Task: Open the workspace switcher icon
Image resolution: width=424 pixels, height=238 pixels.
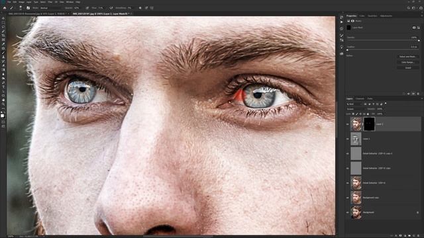Action: tap(413, 8)
